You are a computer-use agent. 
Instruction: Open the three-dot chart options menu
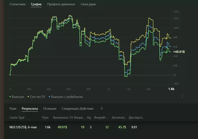(183, 96)
